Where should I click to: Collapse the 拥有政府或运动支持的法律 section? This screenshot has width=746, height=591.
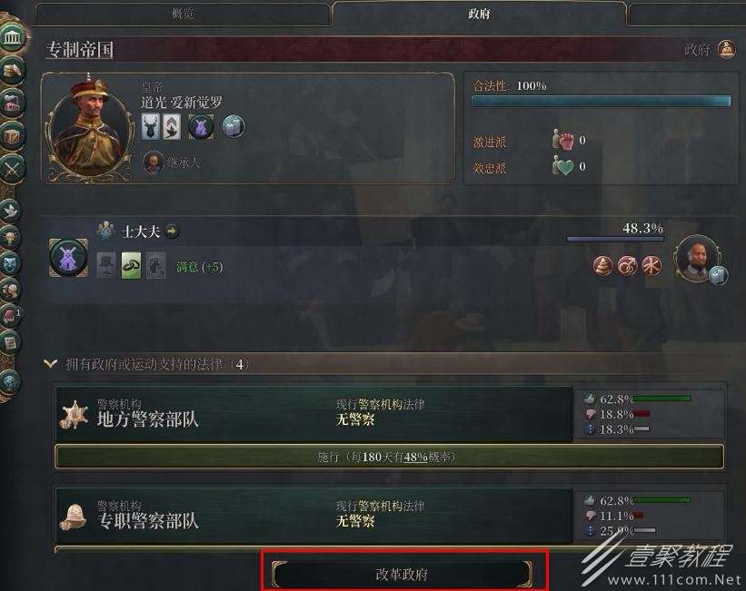click(51, 364)
